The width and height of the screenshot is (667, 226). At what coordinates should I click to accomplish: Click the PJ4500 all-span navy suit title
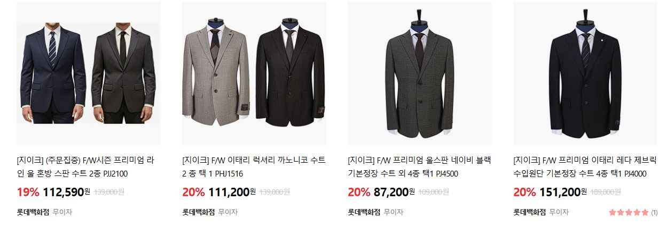pyautogui.click(x=419, y=166)
